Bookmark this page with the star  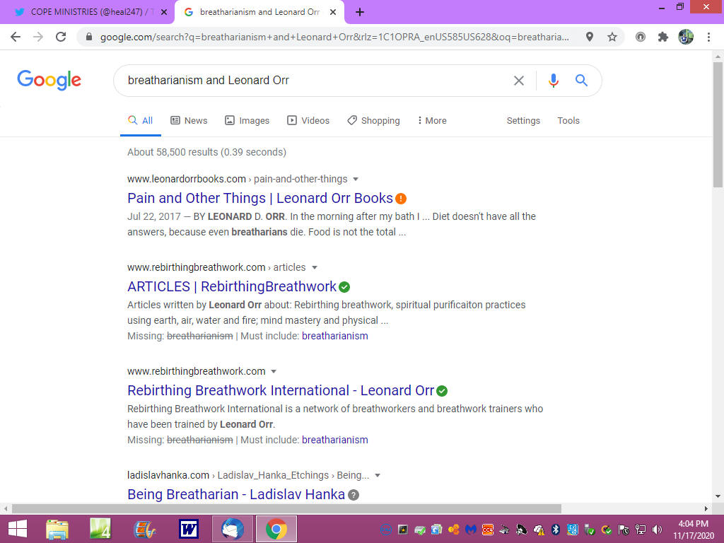click(x=612, y=37)
